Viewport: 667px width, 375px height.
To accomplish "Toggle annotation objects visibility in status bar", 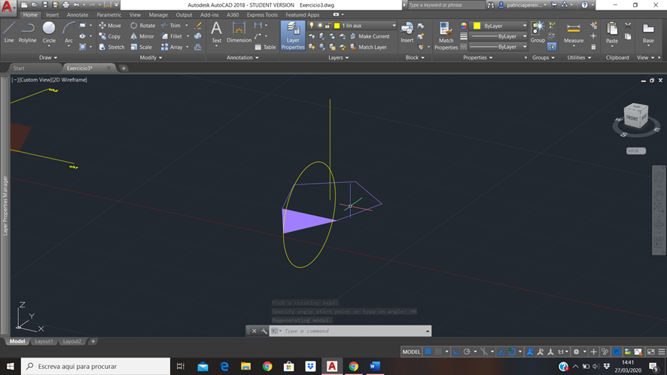I will click(529, 352).
